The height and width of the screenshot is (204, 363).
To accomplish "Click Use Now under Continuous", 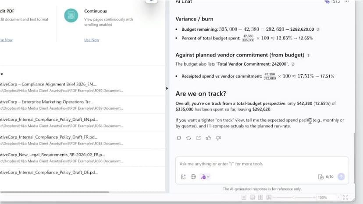I will click(x=92, y=40).
